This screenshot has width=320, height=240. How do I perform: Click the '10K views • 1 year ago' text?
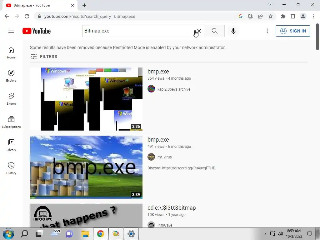coord(167,214)
